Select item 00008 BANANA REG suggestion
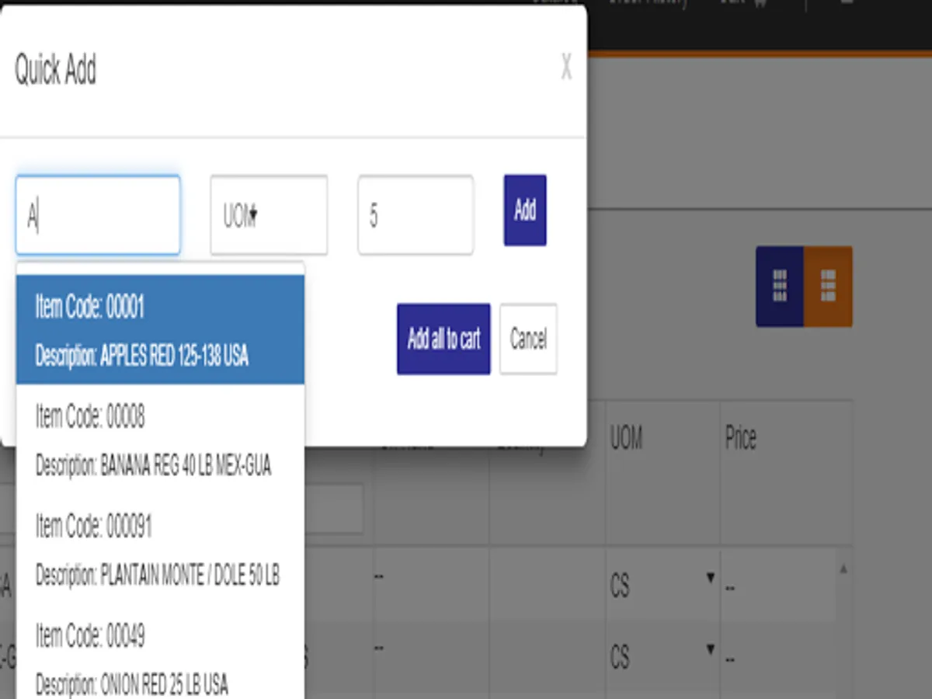The height and width of the screenshot is (699, 932). [x=160, y=440]
